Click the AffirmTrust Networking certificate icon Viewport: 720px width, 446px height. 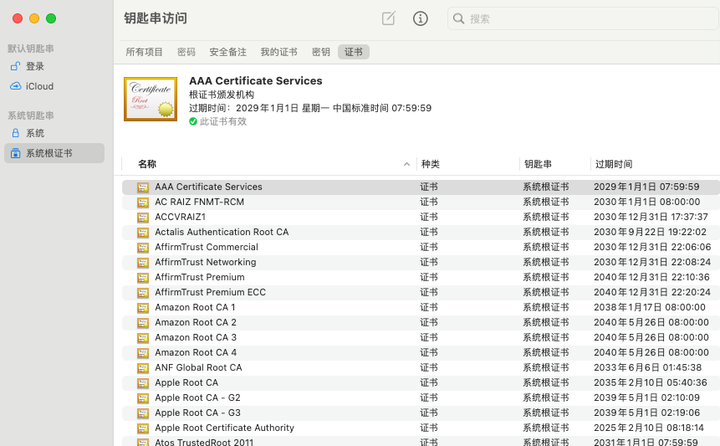(x=143, y=263)
